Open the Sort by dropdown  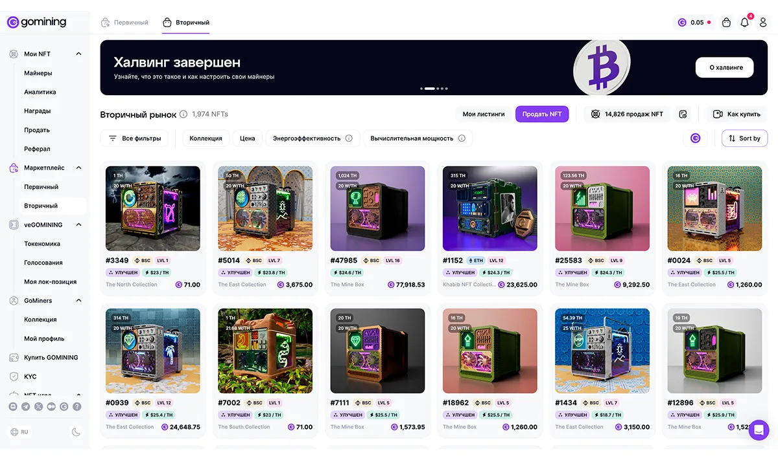click(745, 138)
